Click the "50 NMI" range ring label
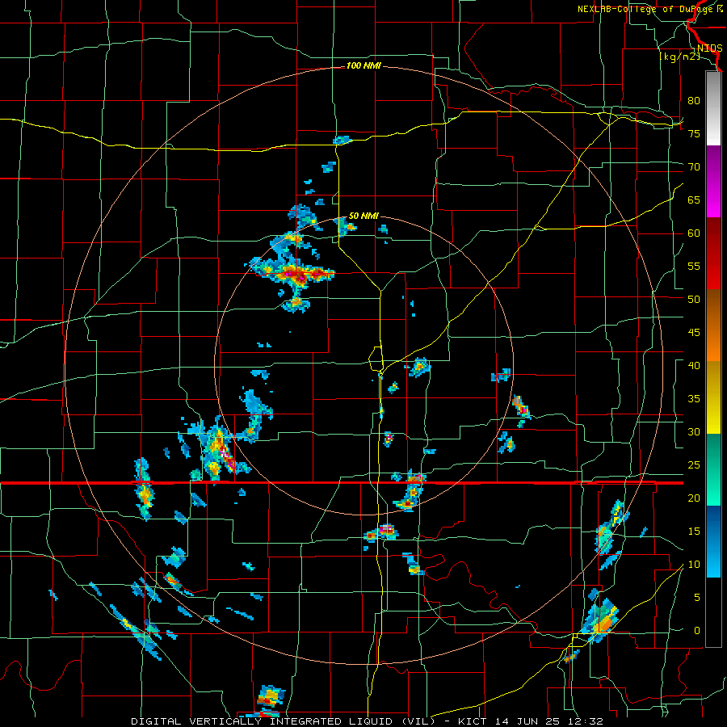 pyautogui.click(x=363, y=216)
